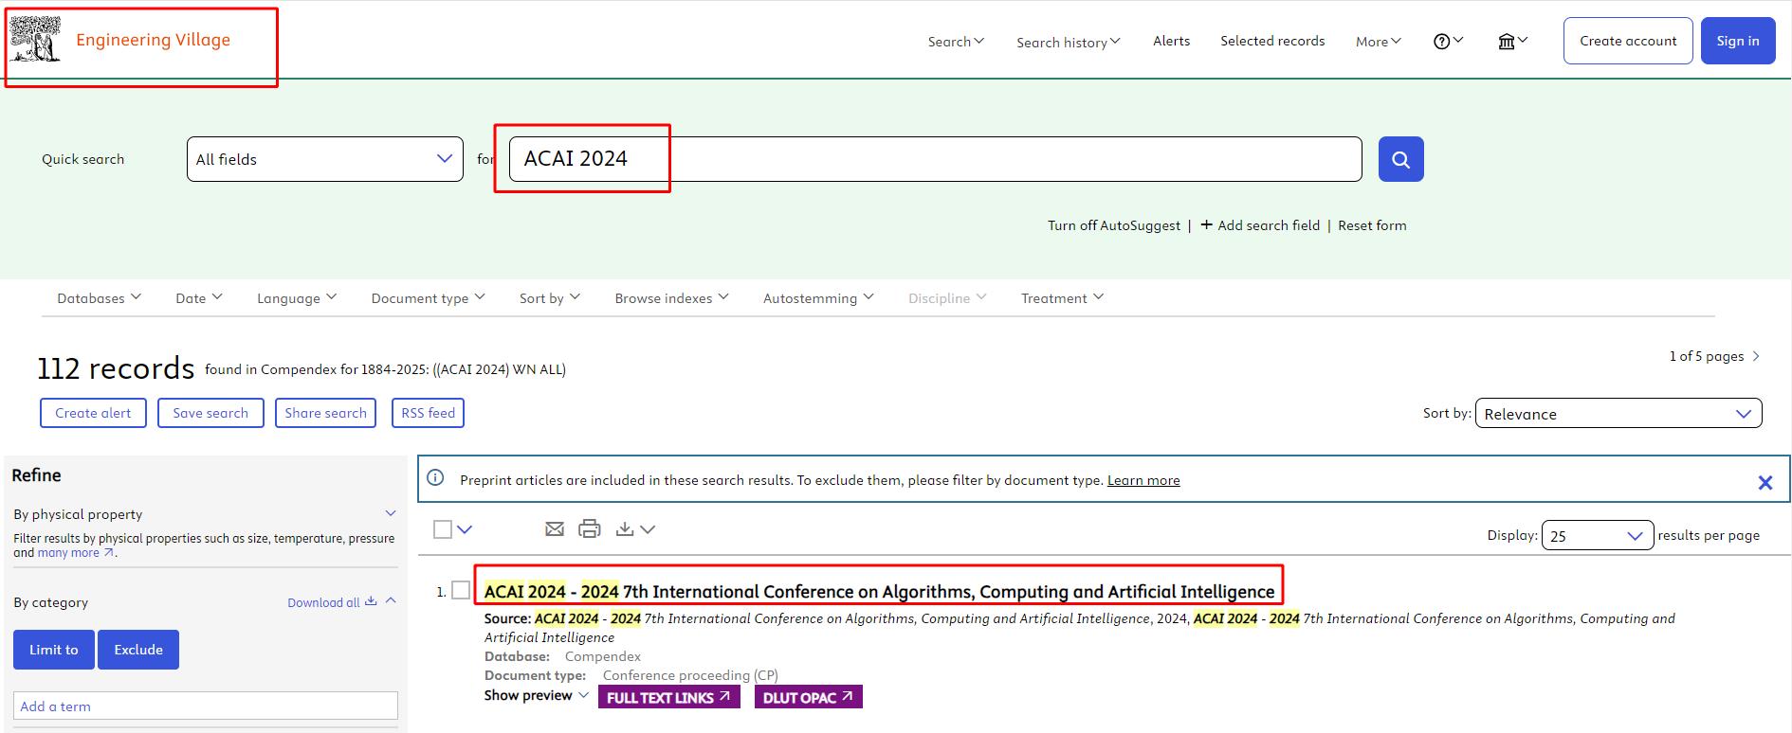Open the help question mark menu
Image resolution: width=1792 pixels, height=733 pixels.
click(x=1448, y=41)
